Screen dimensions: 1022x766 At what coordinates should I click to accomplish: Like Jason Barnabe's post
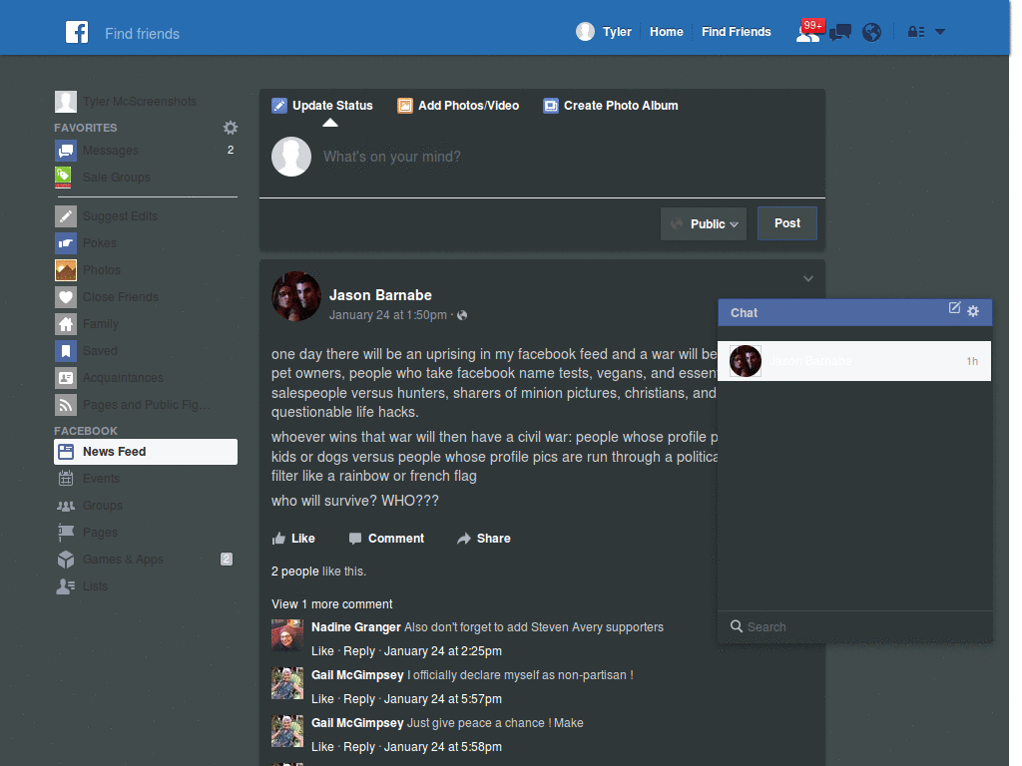293,538
